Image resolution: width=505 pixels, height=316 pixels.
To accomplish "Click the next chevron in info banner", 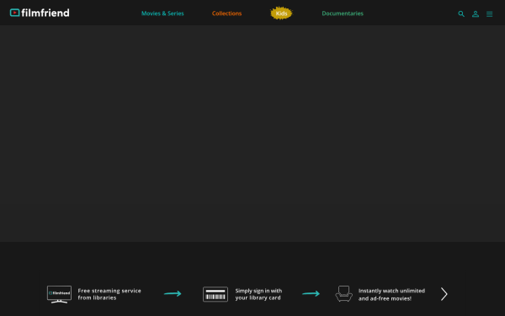I will point(444,294).
